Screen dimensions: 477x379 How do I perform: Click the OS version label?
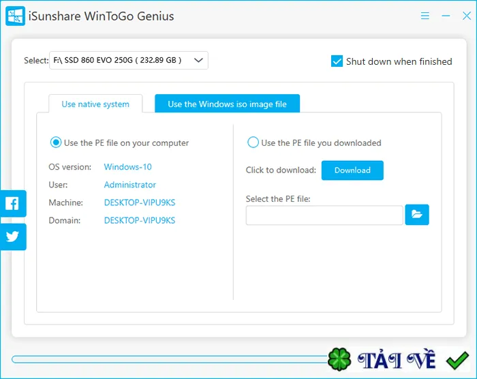70,167
